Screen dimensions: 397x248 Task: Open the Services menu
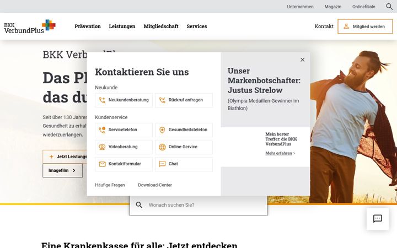coord(197,26)
